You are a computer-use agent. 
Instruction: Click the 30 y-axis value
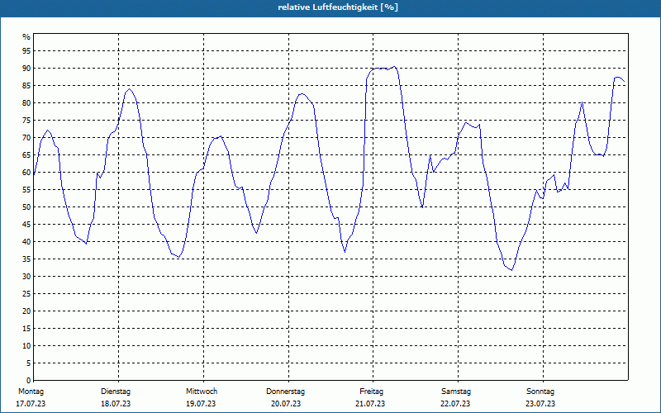point(26,277)
